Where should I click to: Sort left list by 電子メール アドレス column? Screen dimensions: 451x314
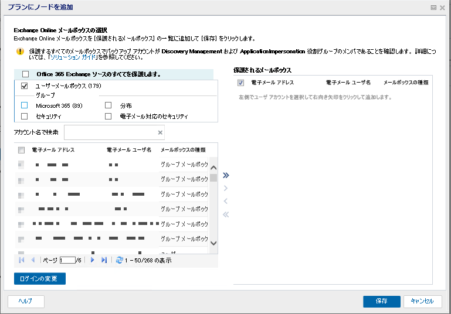point(53,150)
